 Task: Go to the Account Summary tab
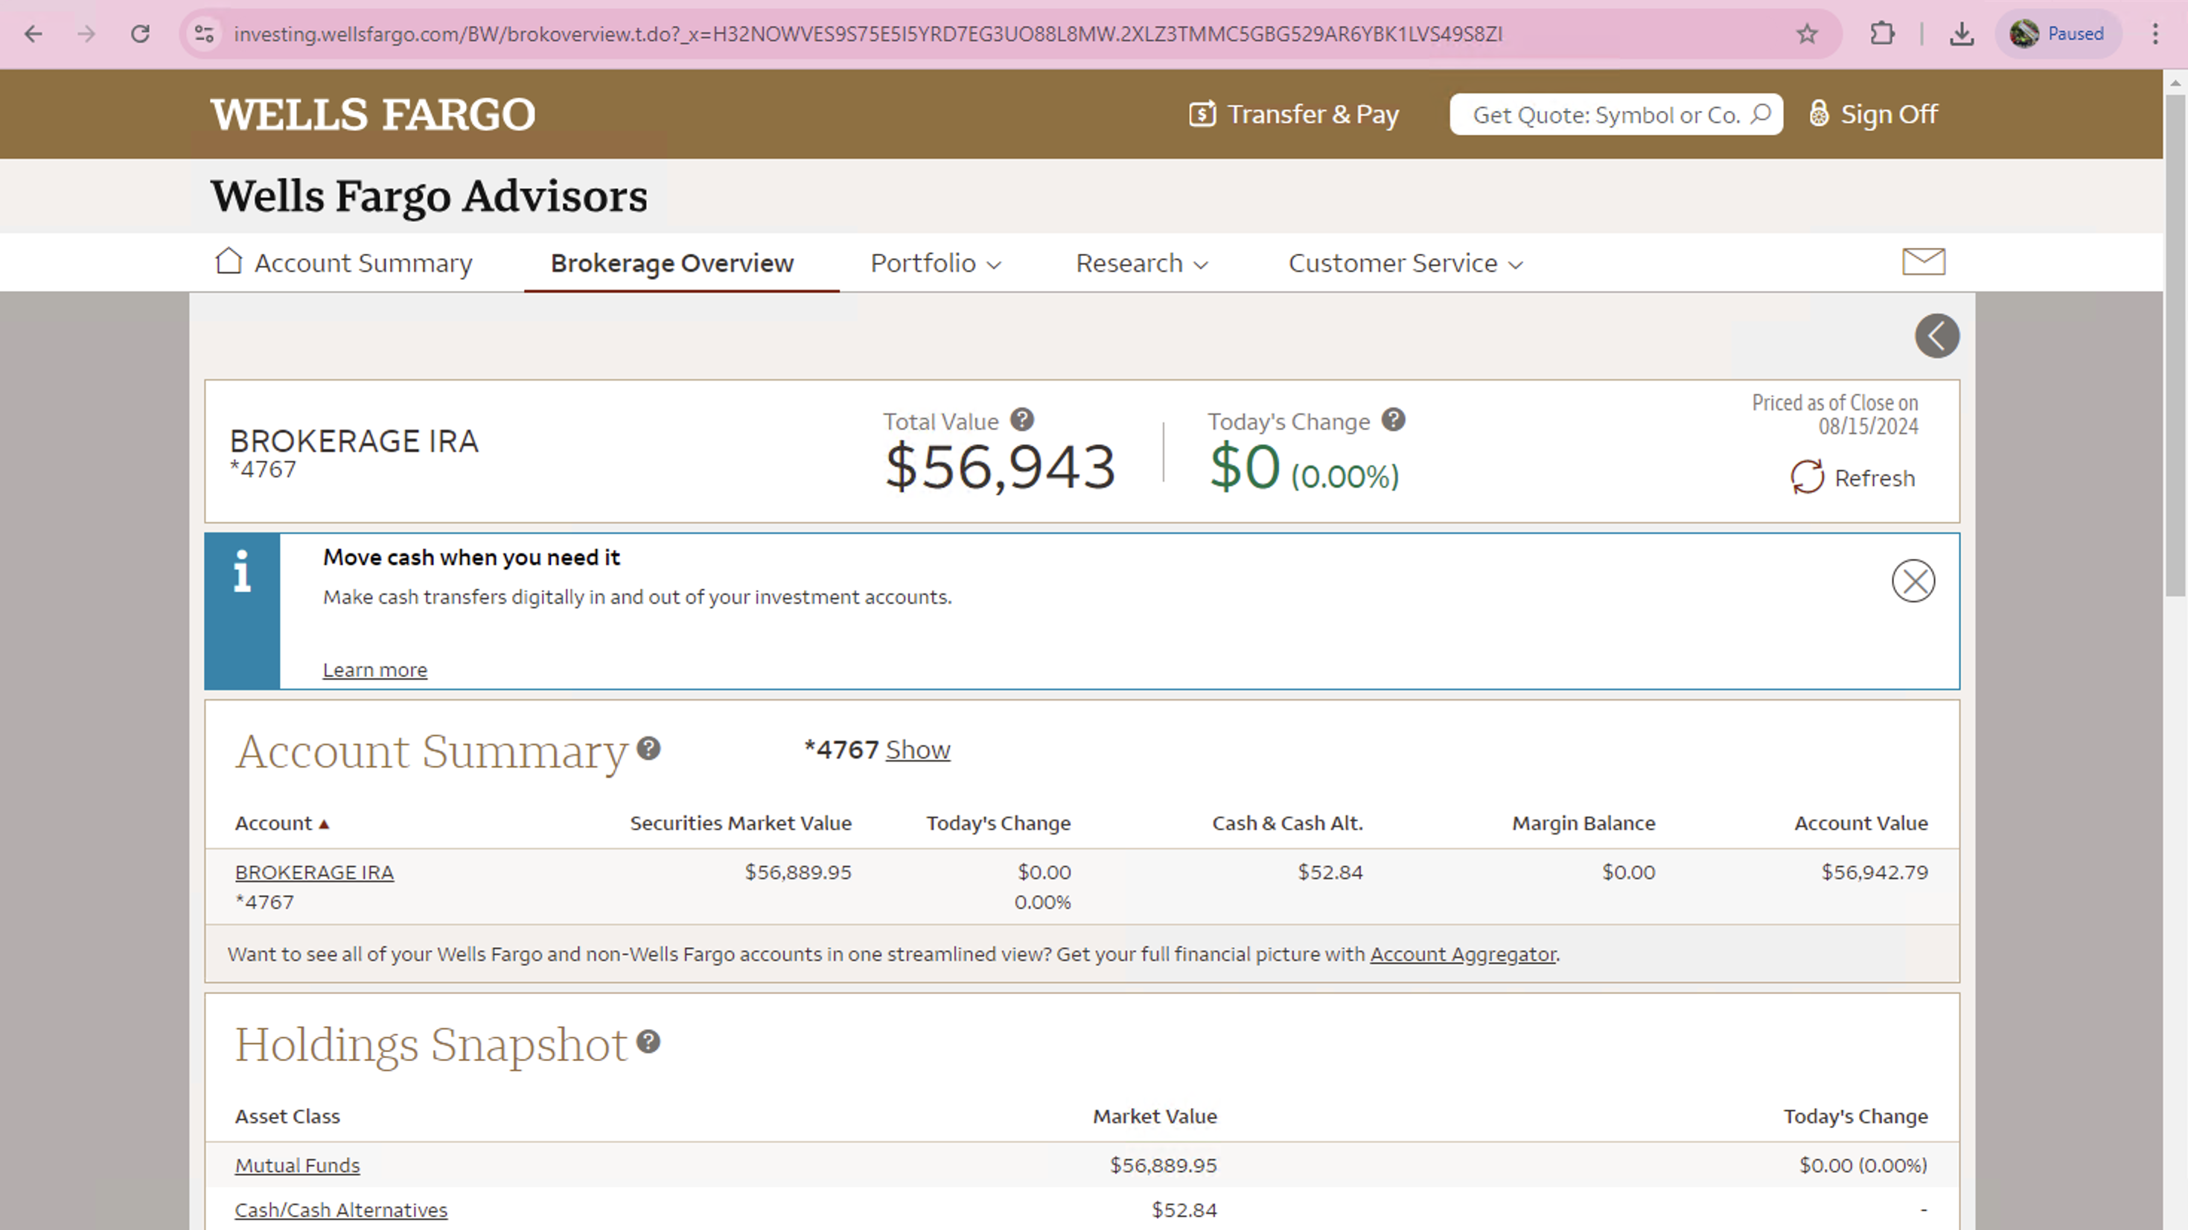click(x=343, y=264)
